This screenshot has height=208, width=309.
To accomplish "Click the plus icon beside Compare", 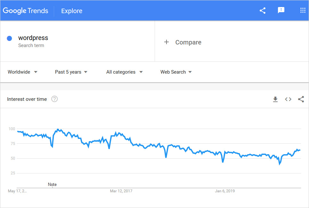I will pos(167,42).
